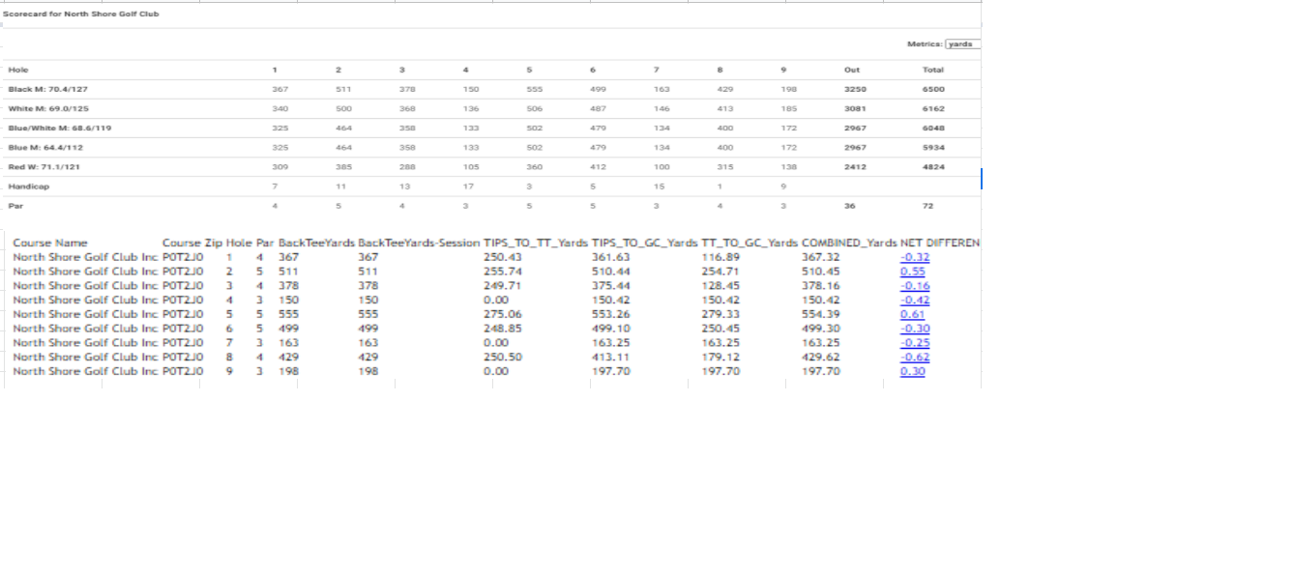
Task: Open the -0.62 net difference link
Action: pos(915,357)
